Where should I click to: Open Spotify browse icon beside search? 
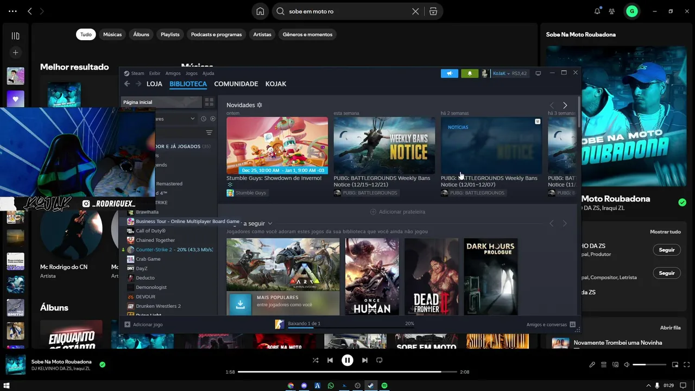(433, 11)
